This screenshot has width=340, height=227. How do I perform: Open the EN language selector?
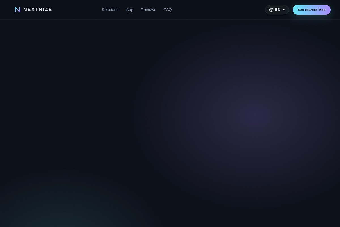pyautogui.click(x=277, y=10)
